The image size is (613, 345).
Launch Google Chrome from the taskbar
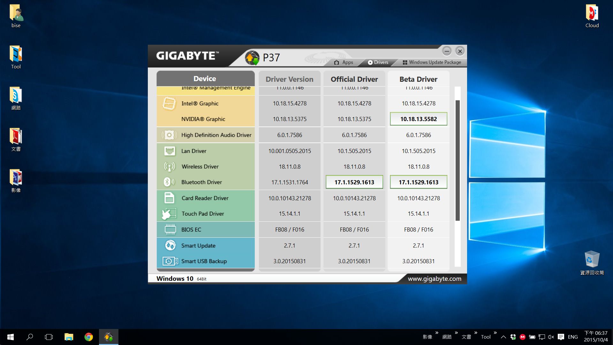[88, 337]
